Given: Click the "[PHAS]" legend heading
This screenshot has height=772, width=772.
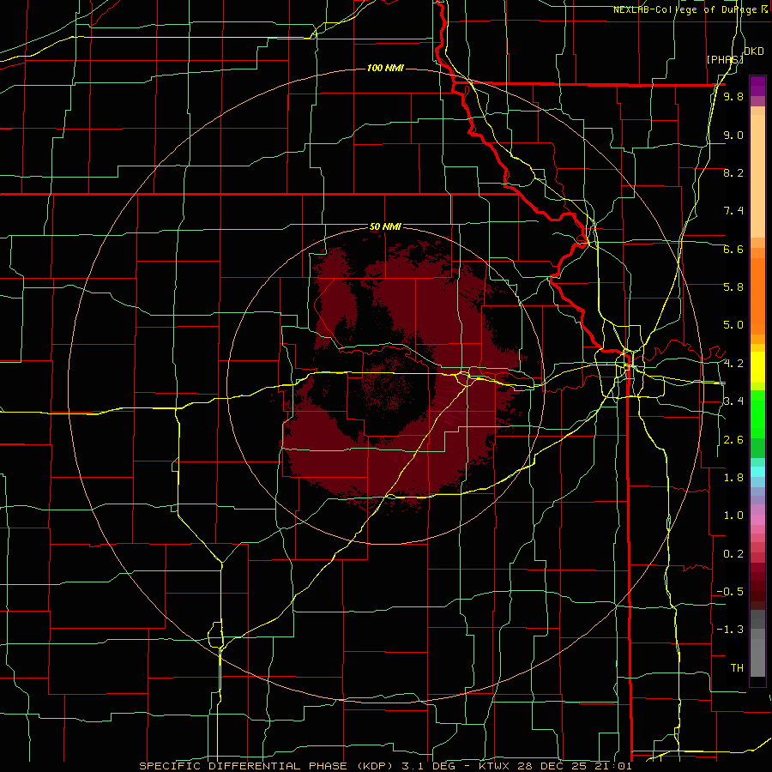Looking at the screenshot, I should click(x=725, y=59).
